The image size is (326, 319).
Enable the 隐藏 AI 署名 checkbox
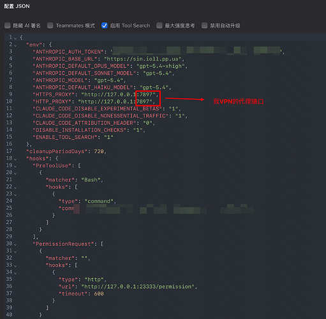[x=8, y=26]
